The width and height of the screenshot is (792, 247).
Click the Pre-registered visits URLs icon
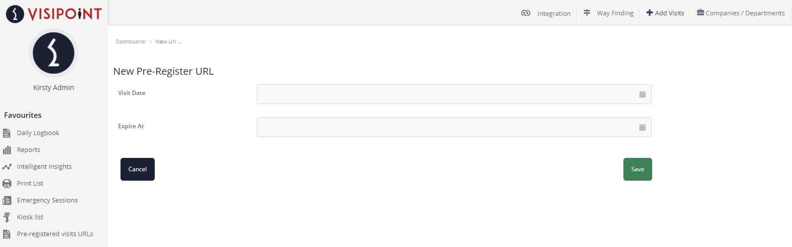click(x=7, y=234)
